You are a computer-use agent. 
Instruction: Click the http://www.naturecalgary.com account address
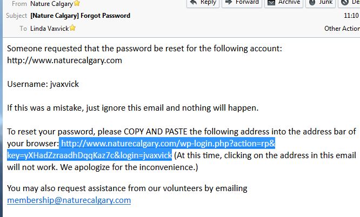pos(64,60)
